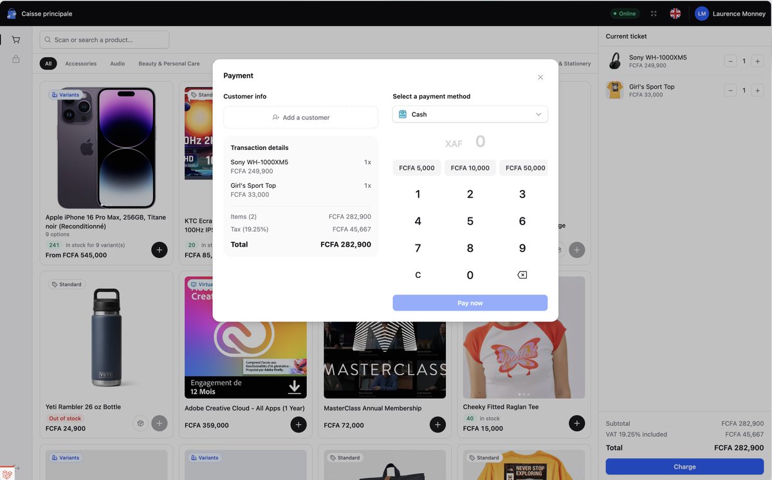The height and width of the screenshot is (480, 772).
Task: Click the XAF amount display
Action: [x=466, y=142]
